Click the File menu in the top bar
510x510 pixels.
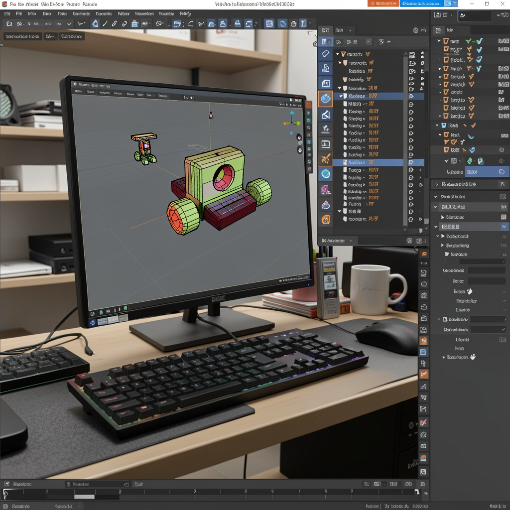click(7, 13)
